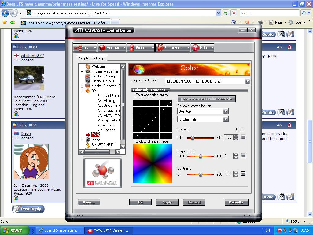Image resolution: width=313 pixels, height=235 pixels.
Task: Decrease Brightness value with down arrow
Action: [x=236, y=157]
